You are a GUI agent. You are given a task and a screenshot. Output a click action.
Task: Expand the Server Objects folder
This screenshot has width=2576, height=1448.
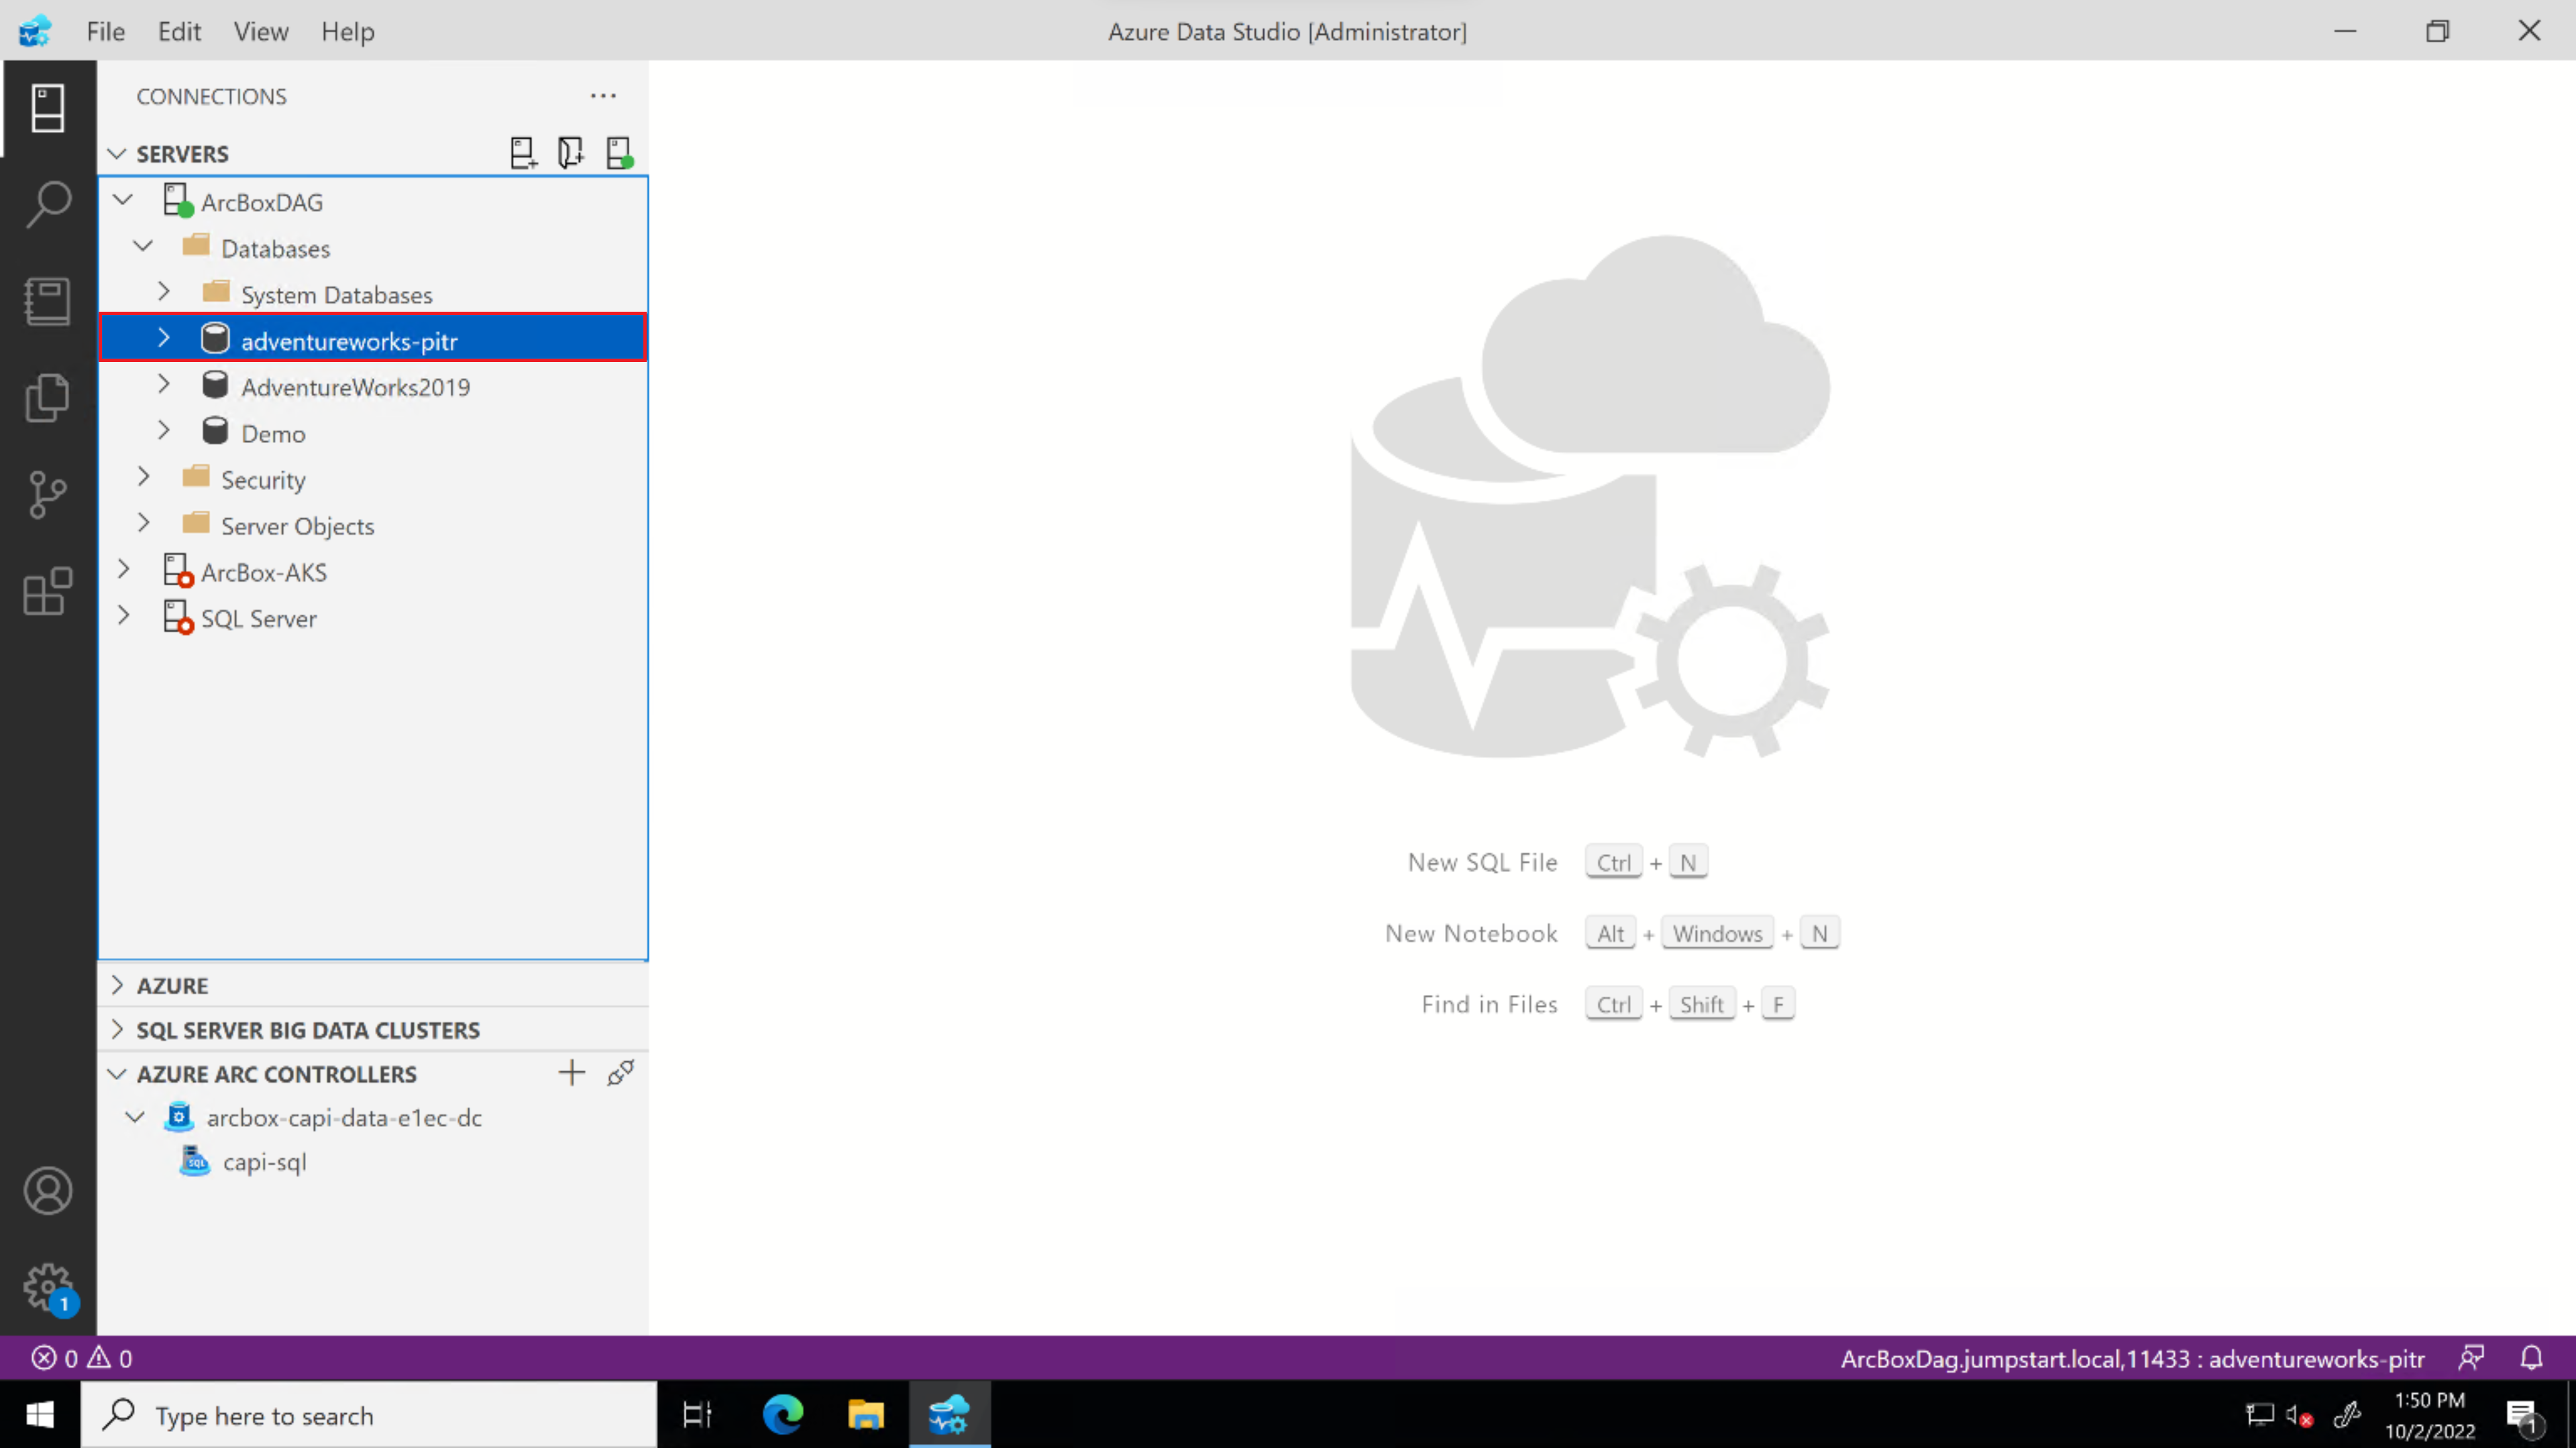(x=144, y=523)
